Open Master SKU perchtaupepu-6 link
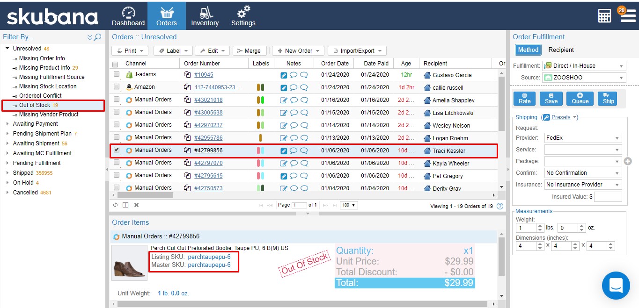This screenshot has width=639, height=308. pos(209,265)
